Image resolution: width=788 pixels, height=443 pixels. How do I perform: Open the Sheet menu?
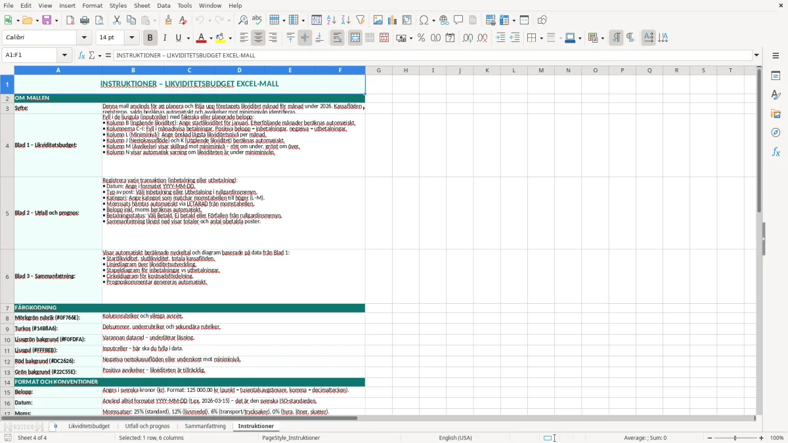[x=142, y=5]
